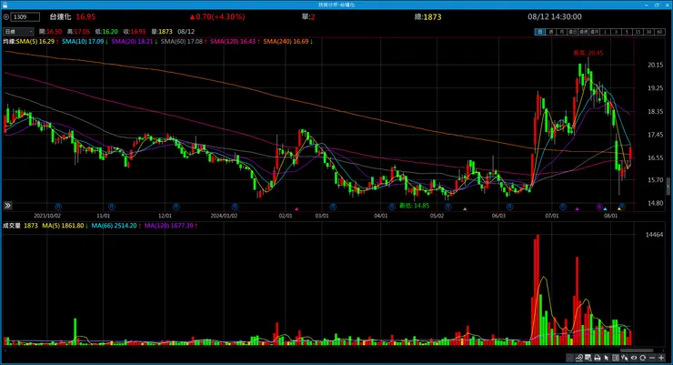
Task: Switch to 5-minute timeframe
Action: pos(627,32)
